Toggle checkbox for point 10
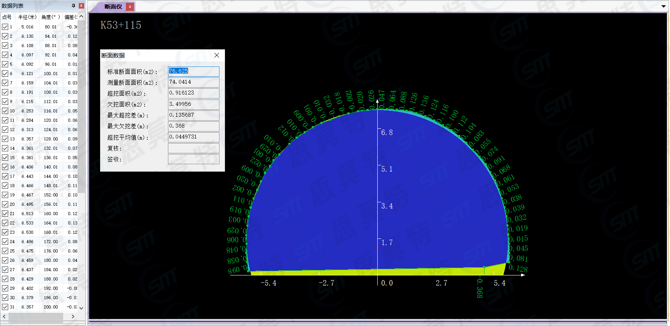The image size is (670, 326). (x=5, y=111)
